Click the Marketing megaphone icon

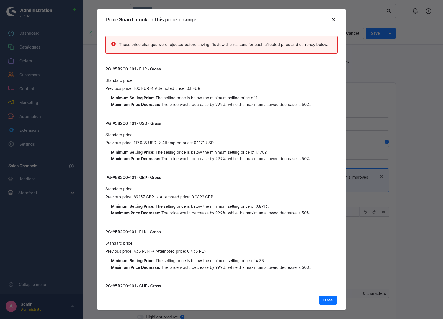tap(11, 103)
